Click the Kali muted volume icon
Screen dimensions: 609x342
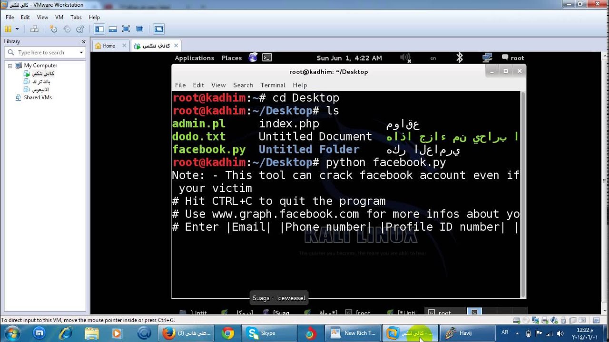coord(405,57)
